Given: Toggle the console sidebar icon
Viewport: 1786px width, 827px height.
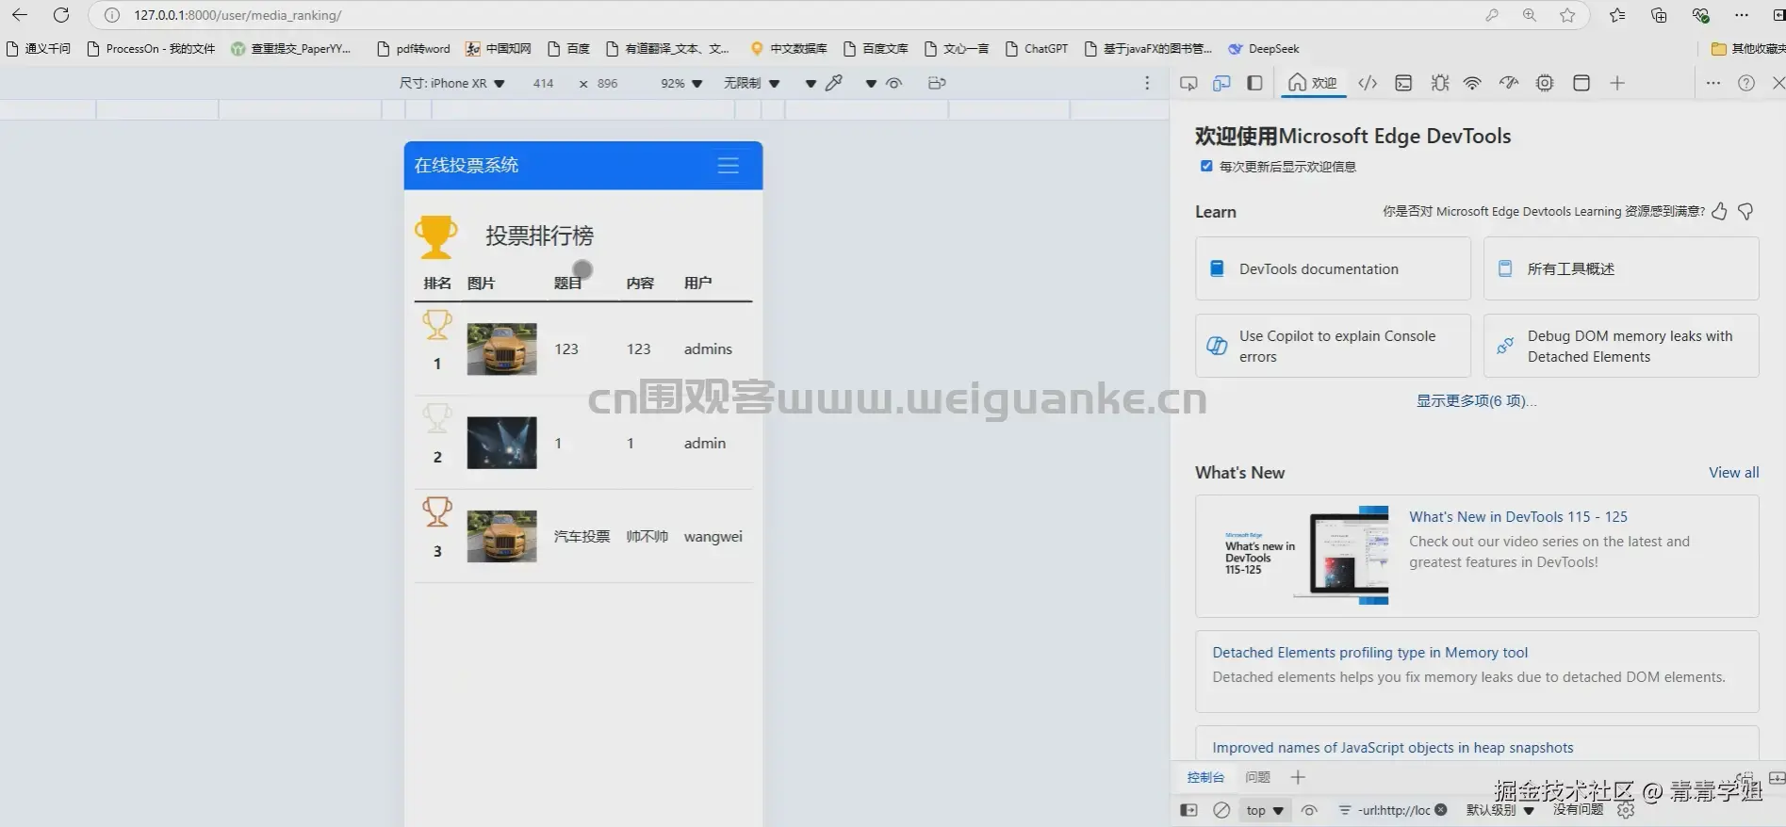Looking at the screenshot, I should [1188, 810].
